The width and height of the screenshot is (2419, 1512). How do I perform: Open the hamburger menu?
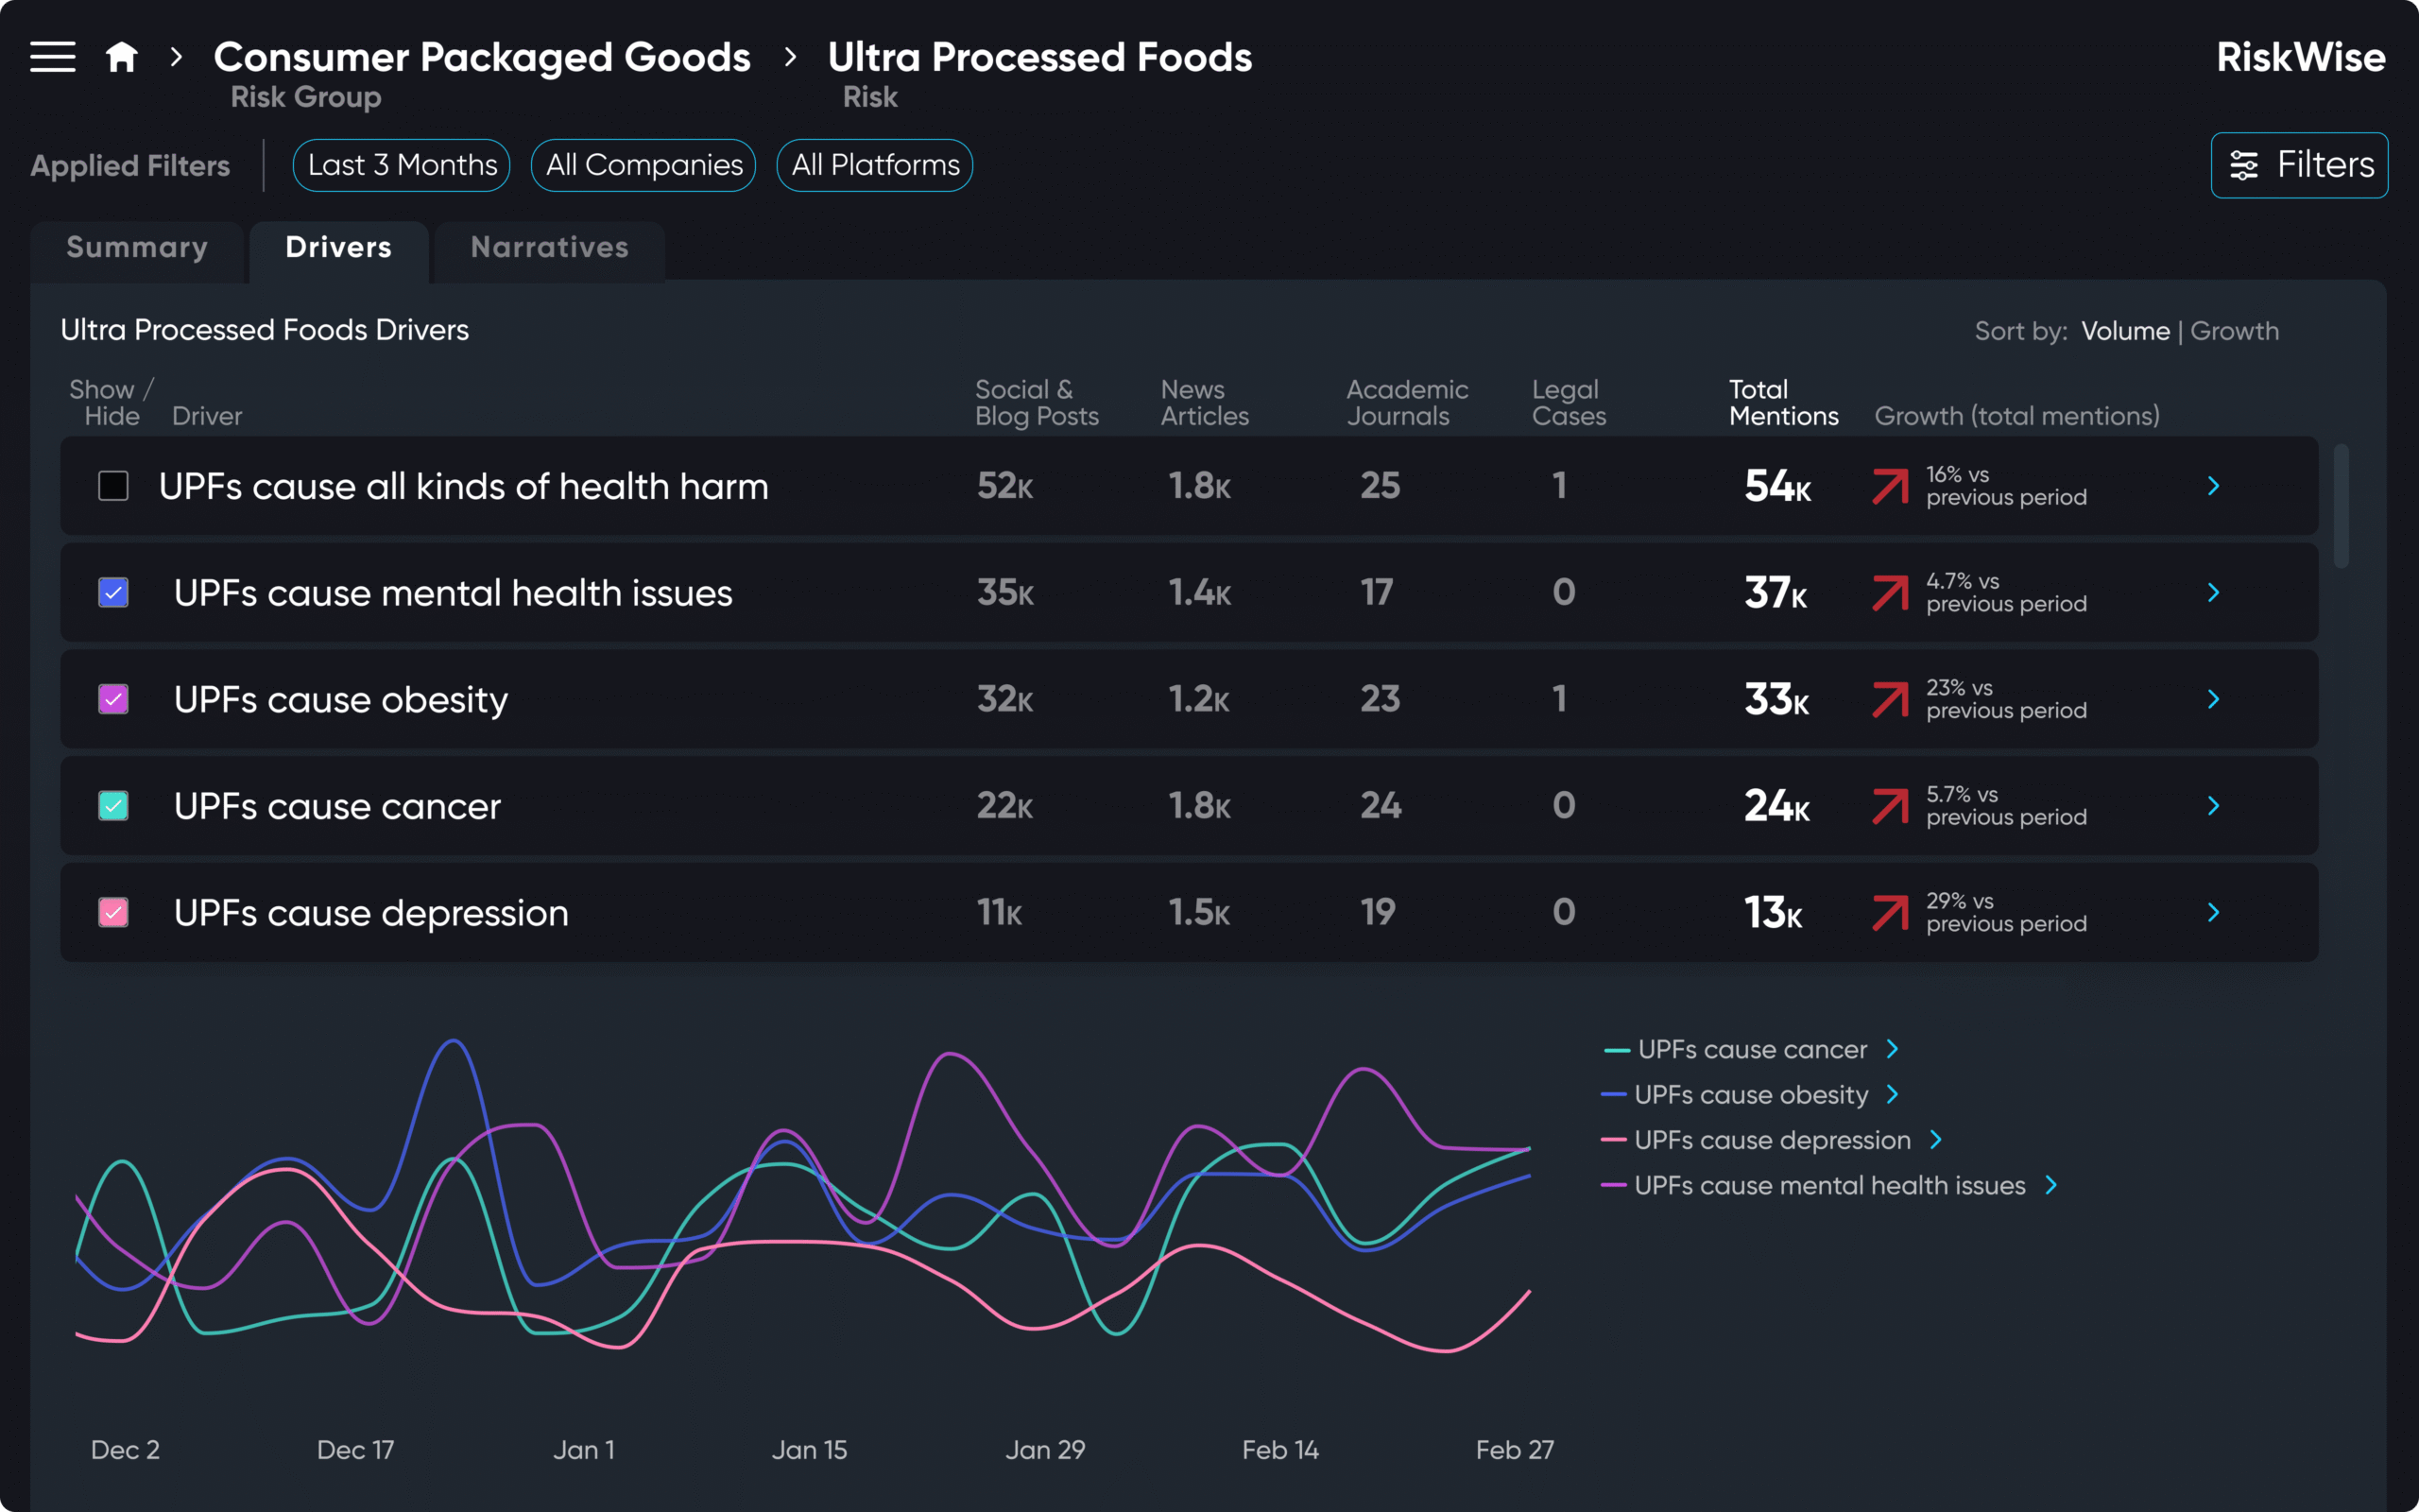point(52,57)
